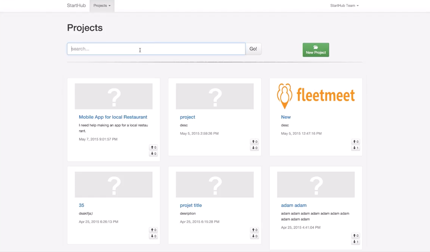Downvote the adam adam project
This screenshot has width=430, height=252.
[x=355, y=242]
